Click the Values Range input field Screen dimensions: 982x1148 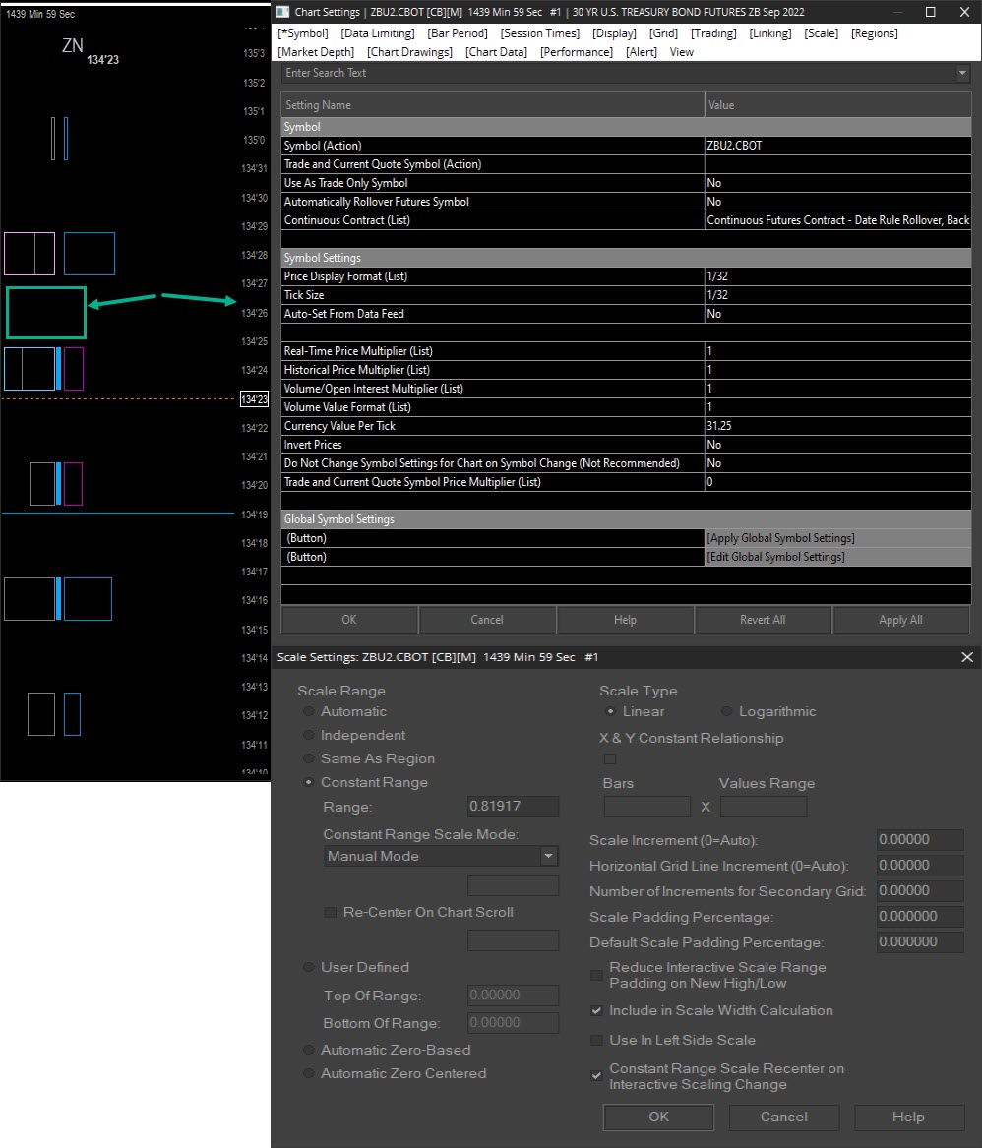click(x=763, y=807)
